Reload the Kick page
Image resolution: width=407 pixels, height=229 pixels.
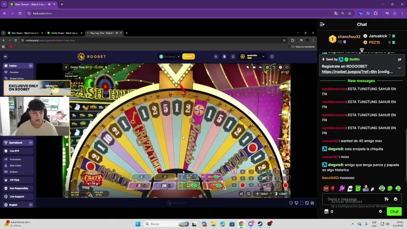coord(20,13)
